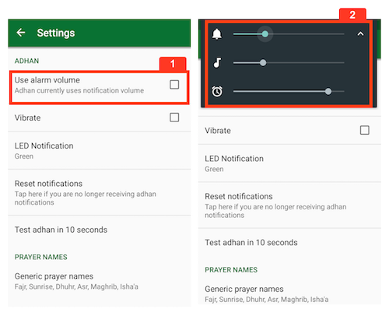The width and height of the screenshot is (389, 316).
Task: Open LED Notification option in left screen
Action: point(100,150)
